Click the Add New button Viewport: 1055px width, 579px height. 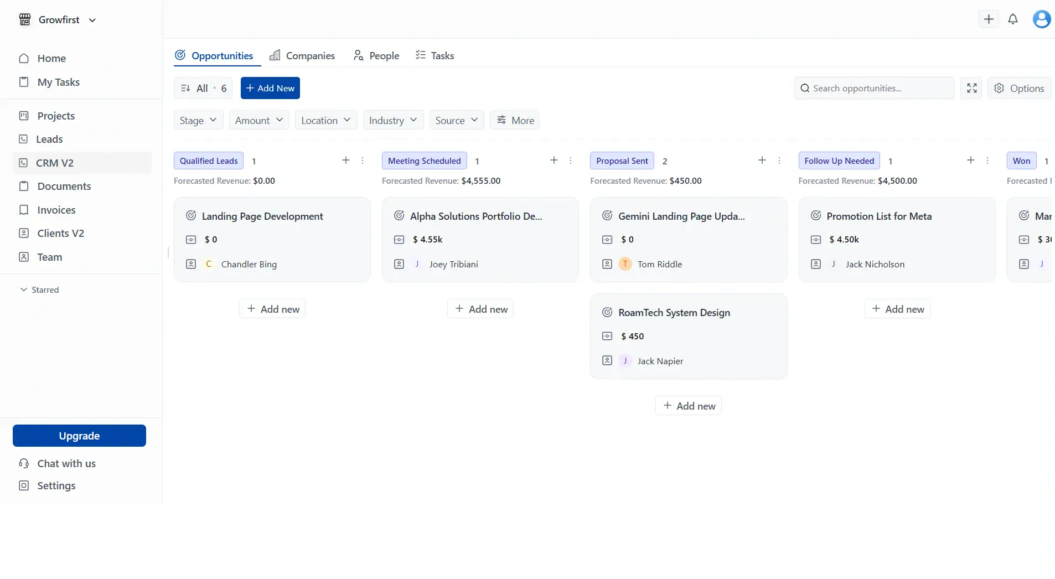[x=270, y=88]
